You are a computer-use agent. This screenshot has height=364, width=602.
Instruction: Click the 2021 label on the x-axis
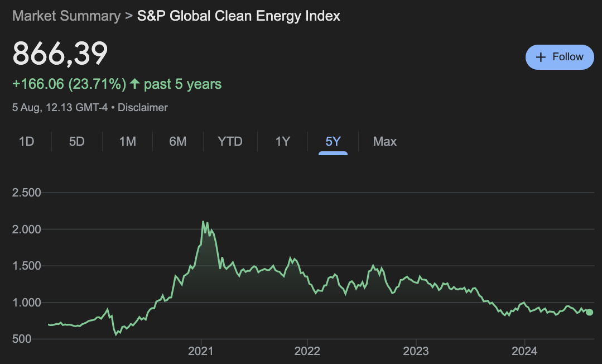201,351
